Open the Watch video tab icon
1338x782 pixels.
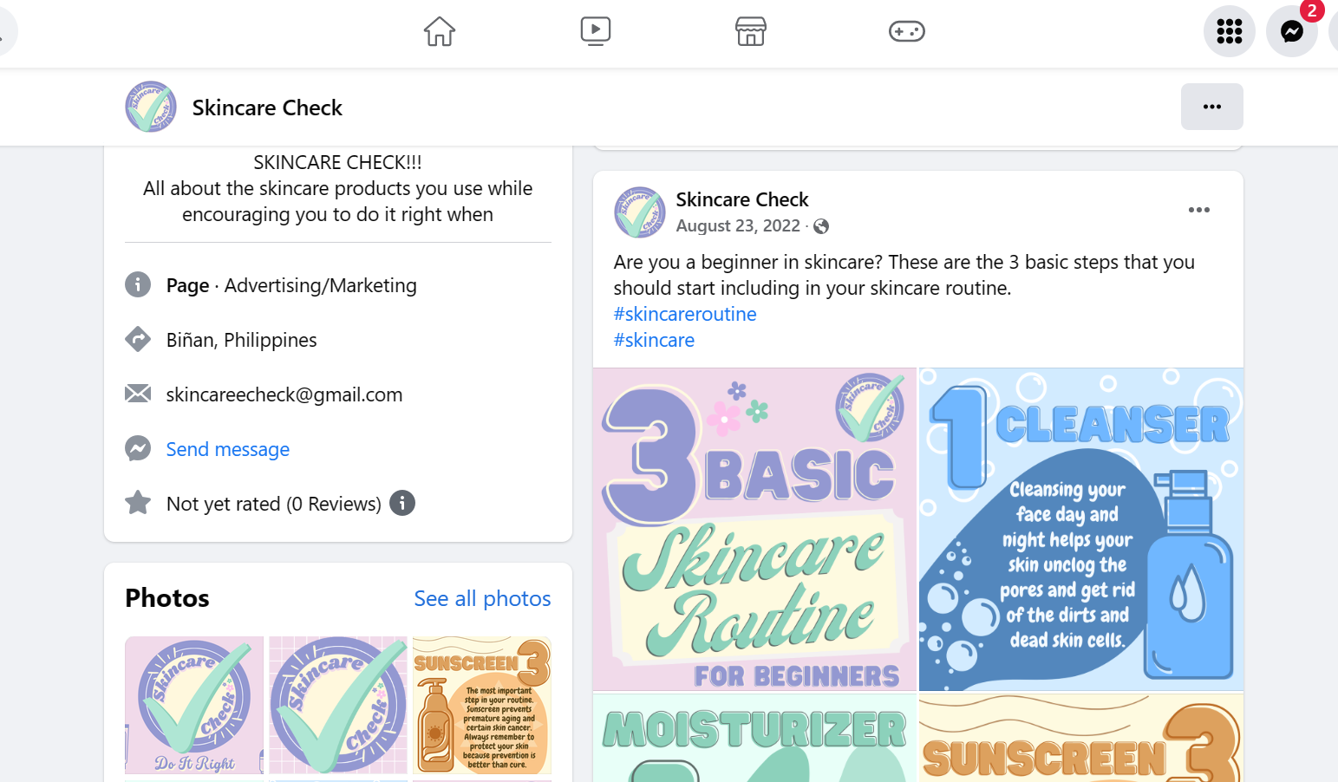[596, 32]
